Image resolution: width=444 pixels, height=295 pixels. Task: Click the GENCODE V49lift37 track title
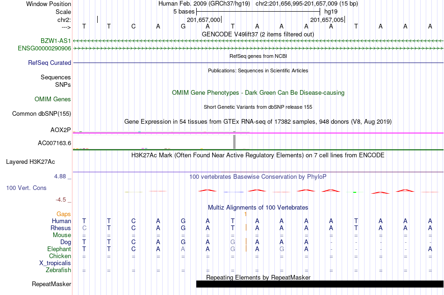pos(258,35)
